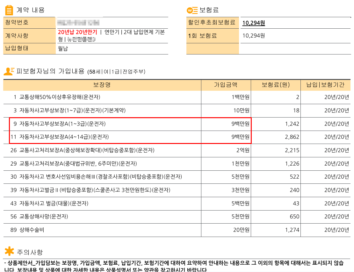Click the 240 premium value
Image resolution: width=354 pixels, height=272 pixels.
tap(294, 190)
